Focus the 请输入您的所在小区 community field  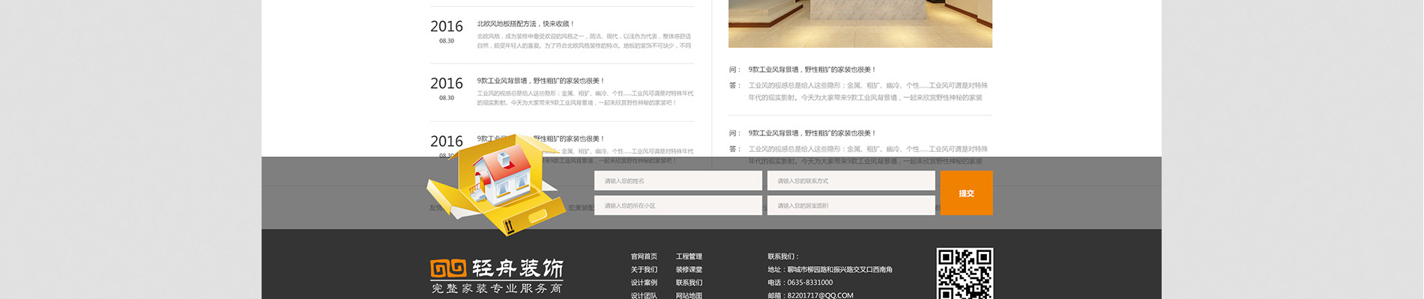click(678, 206)
